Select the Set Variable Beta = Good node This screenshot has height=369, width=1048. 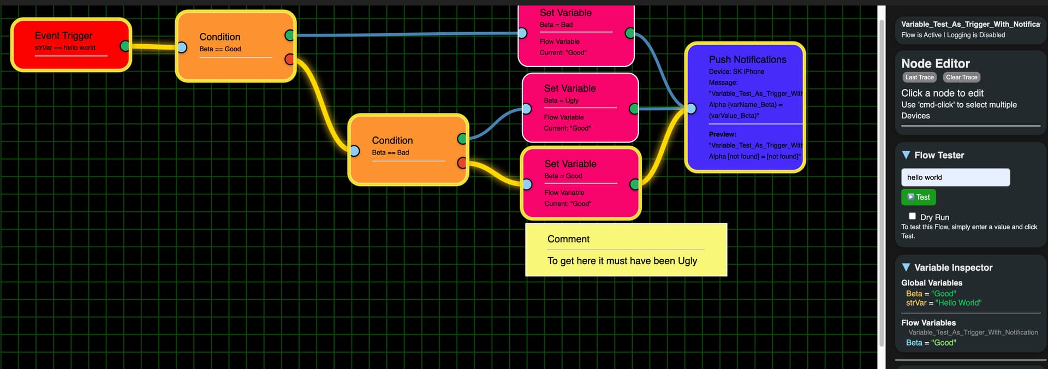(x=581, y=183)
